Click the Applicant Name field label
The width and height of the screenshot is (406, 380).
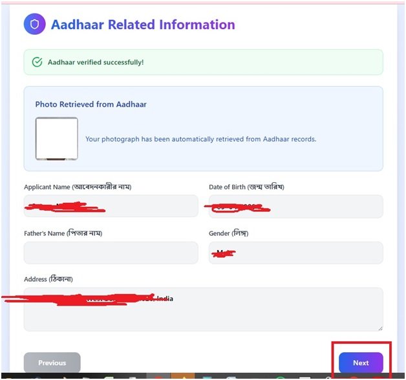click(x=82, y=187)
